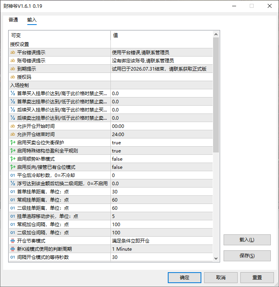Select the 平仓后冷却秒数 value 0

point(114,175)
